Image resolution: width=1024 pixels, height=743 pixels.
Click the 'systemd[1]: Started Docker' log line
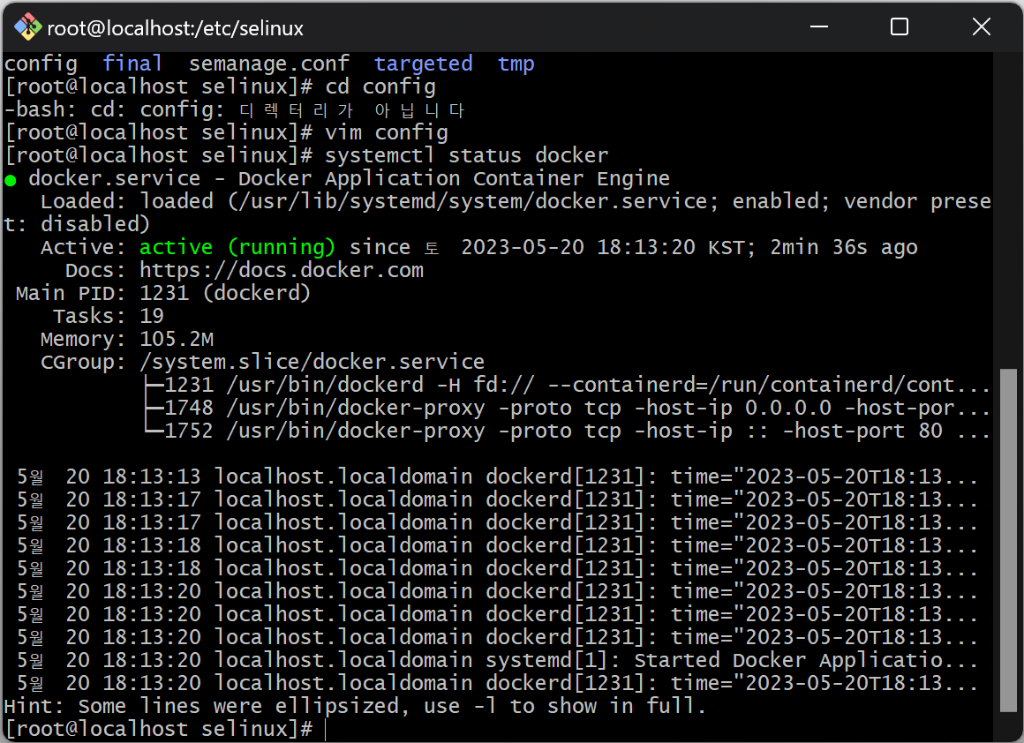pos(496,660)
